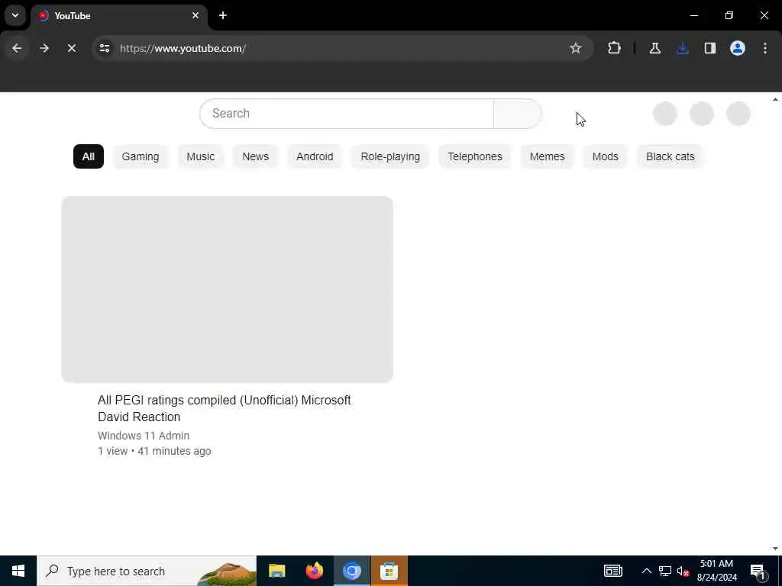This screenshot has width=782, height=586.
Task: Open muted volume tray icon
Action: (x=683, y=571)
